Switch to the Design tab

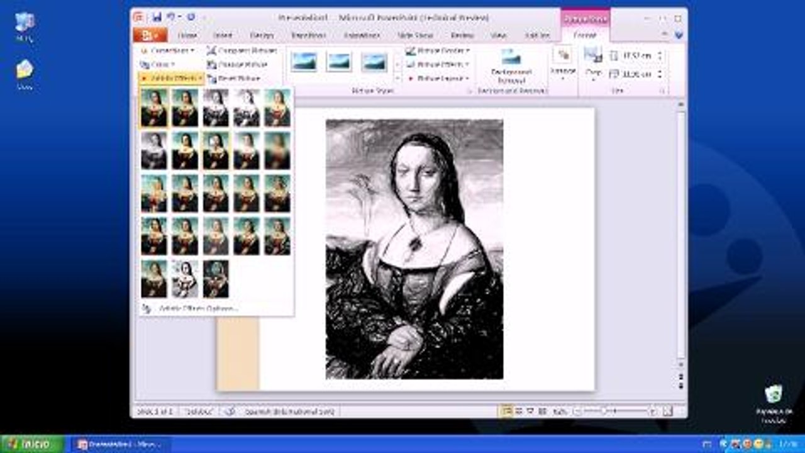261,36
